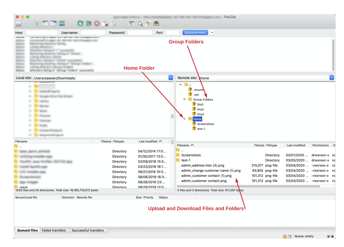
Task: Click the speed limits icon in status bar
Action: pos(290,236)
